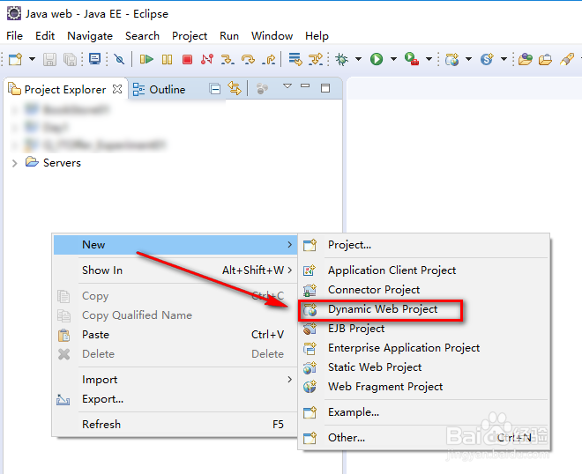Open dropdown beside New Web Project toolbar icon
This screenshot has width=582, height=474.
pos(468,59)
